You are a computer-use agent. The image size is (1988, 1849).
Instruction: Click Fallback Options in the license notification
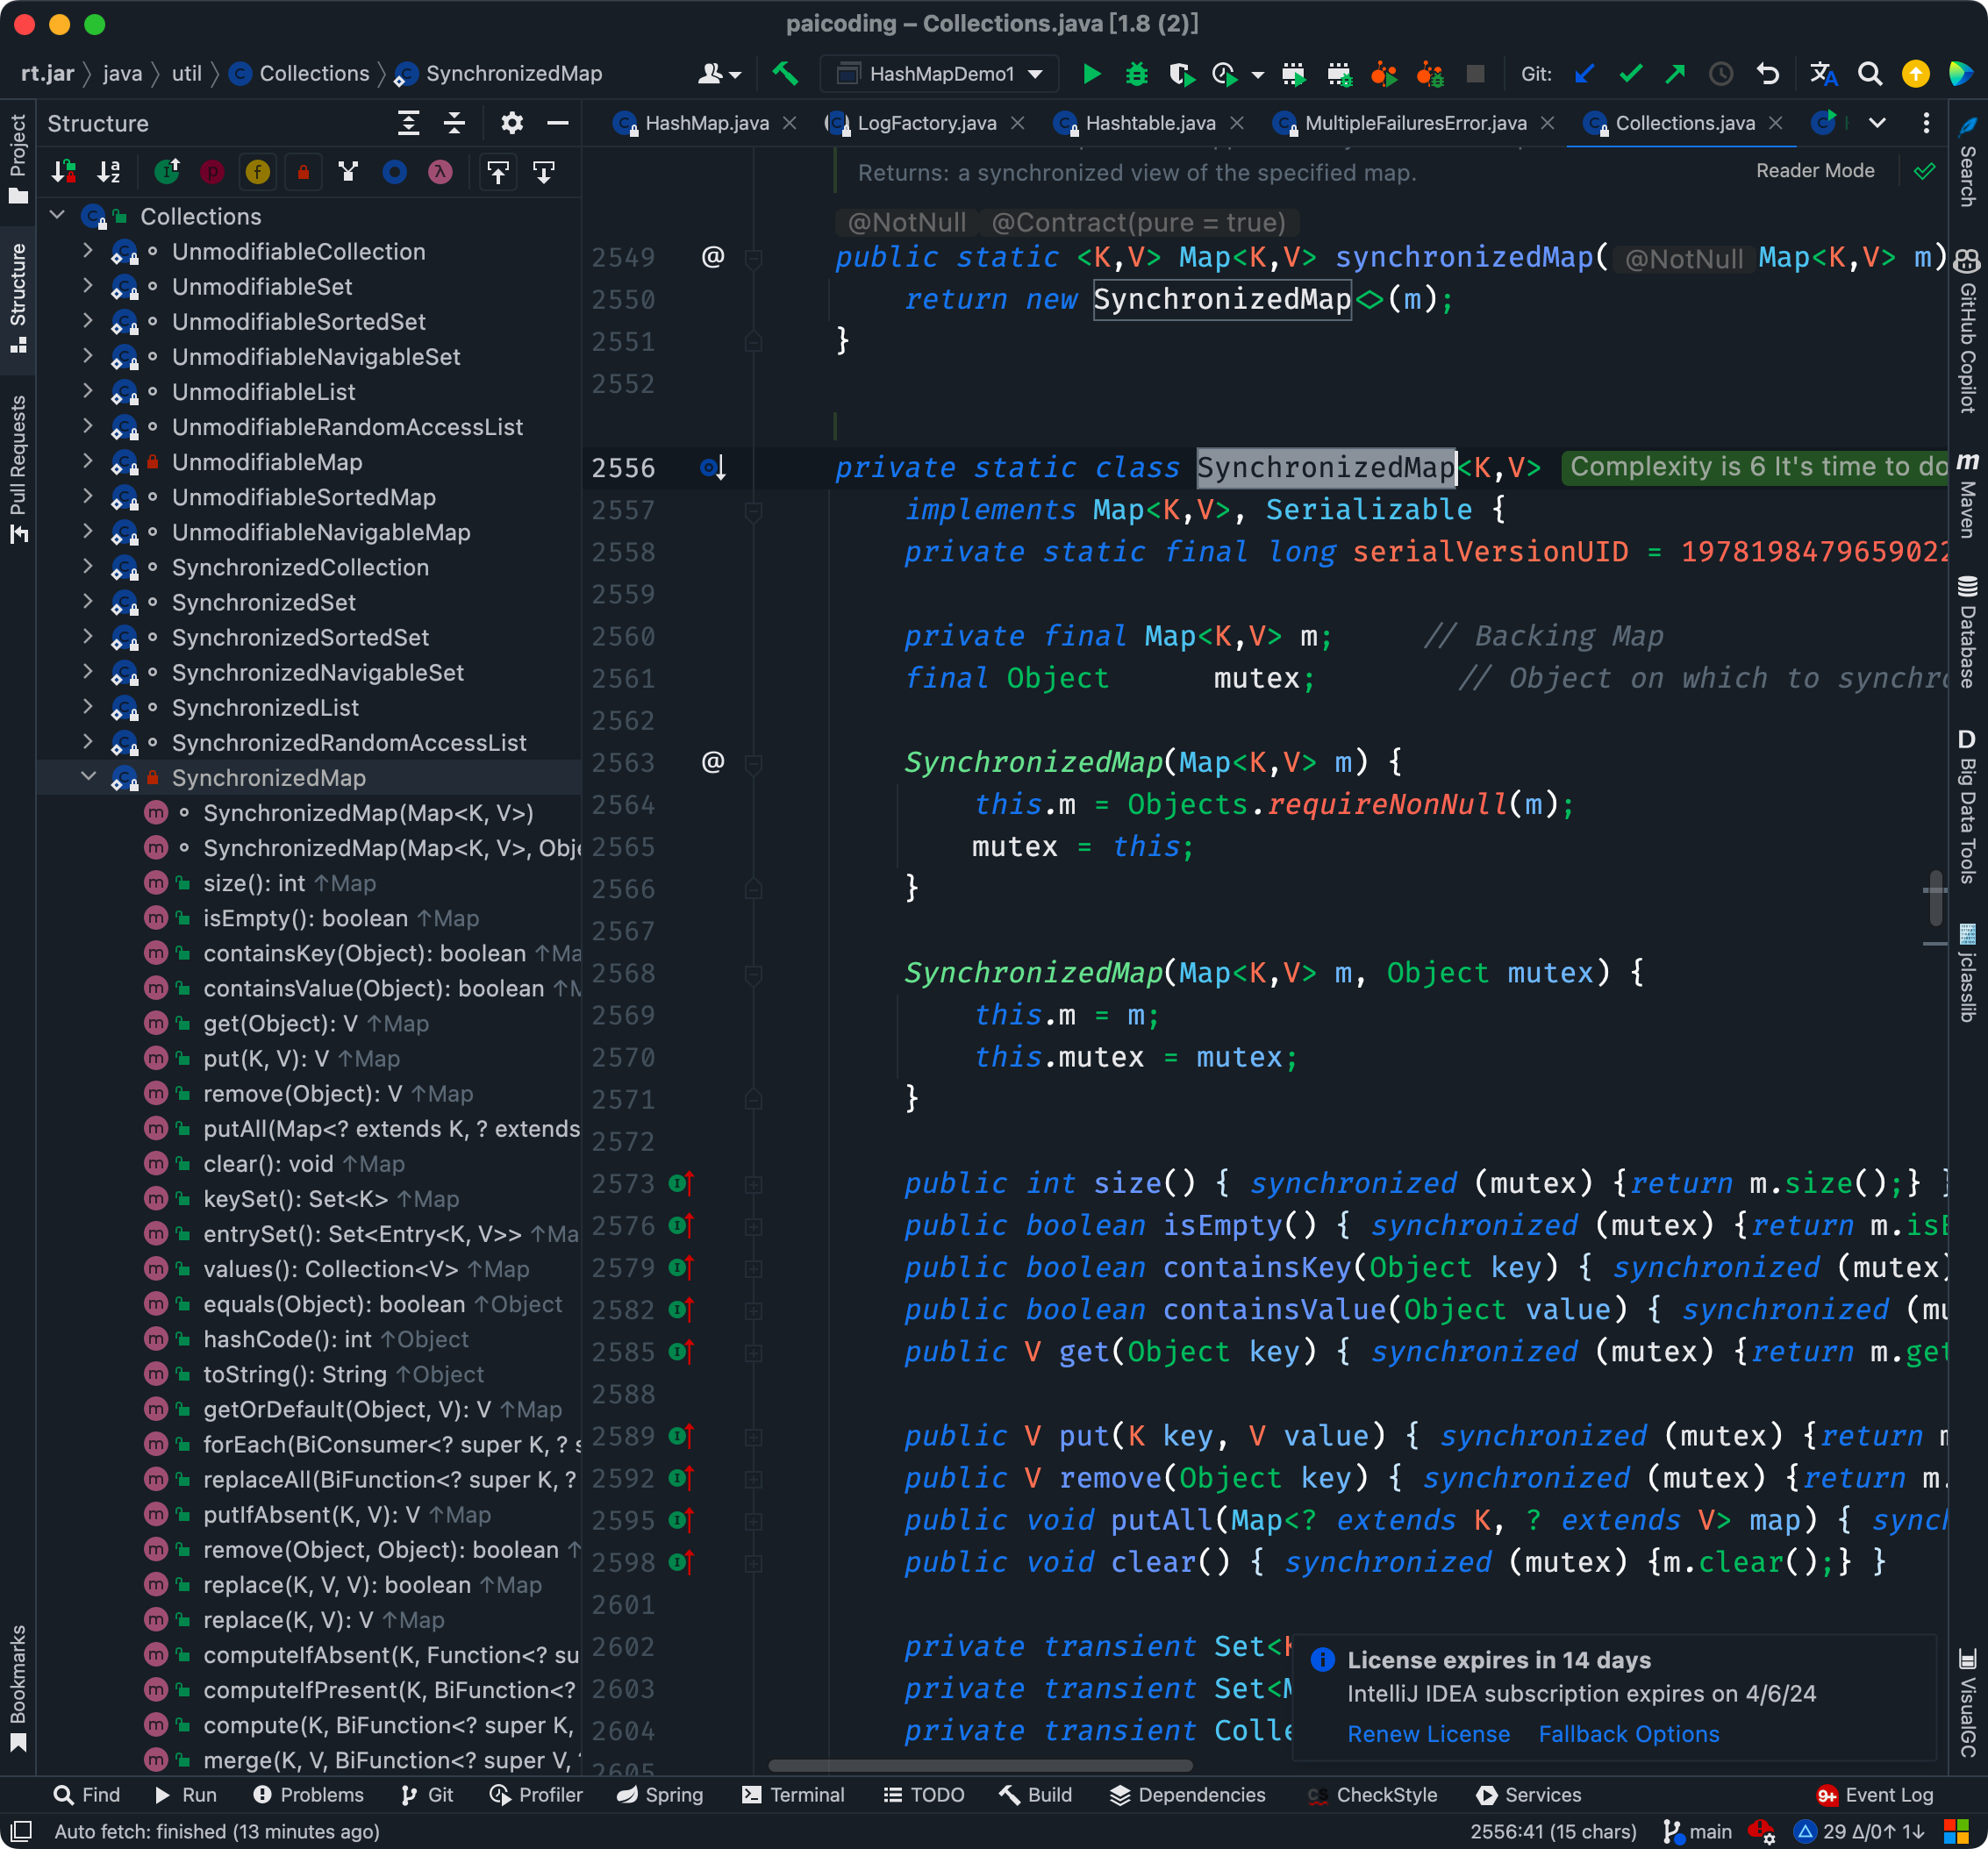pos(1628,1734)
